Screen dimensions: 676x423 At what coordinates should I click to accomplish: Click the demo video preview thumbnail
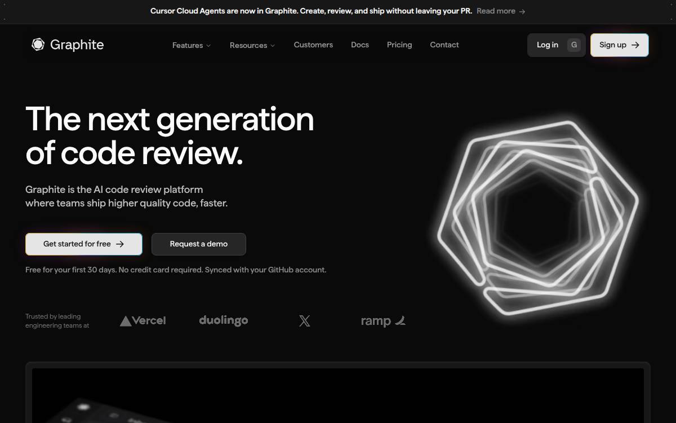pyautogui.click(x=338, y=395)
